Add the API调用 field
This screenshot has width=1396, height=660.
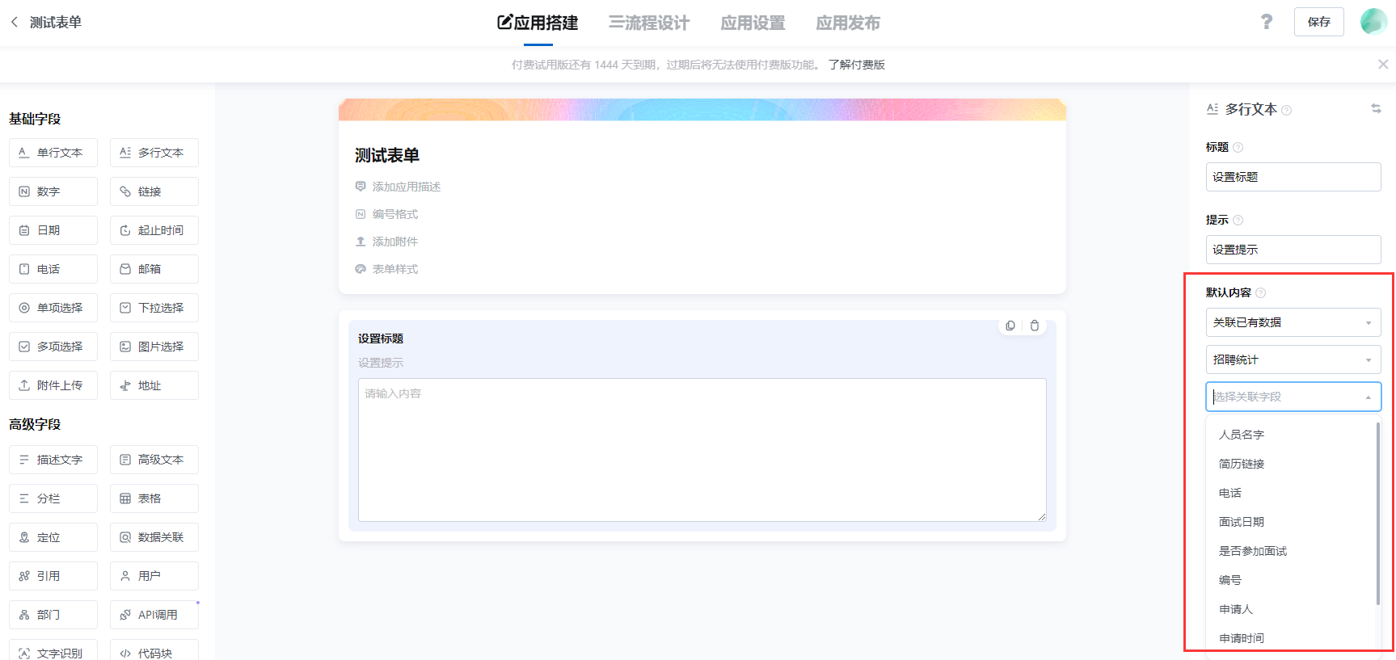(154, 615)
